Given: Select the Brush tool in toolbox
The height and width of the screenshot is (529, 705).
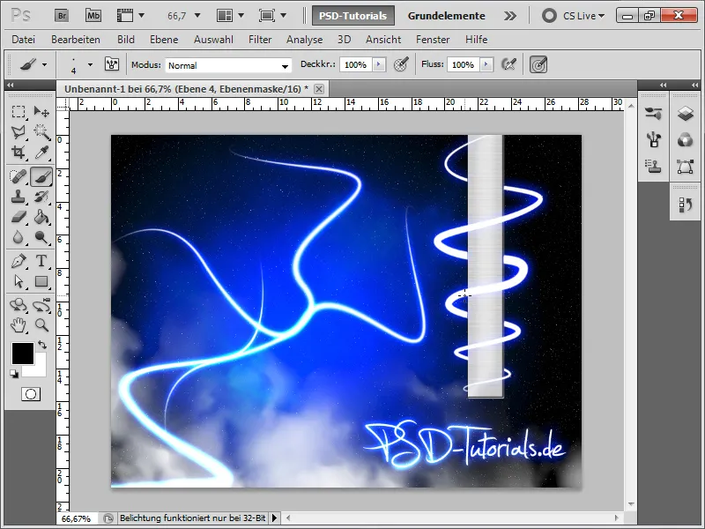Looking at the screenshot, I should click(41, 176).
